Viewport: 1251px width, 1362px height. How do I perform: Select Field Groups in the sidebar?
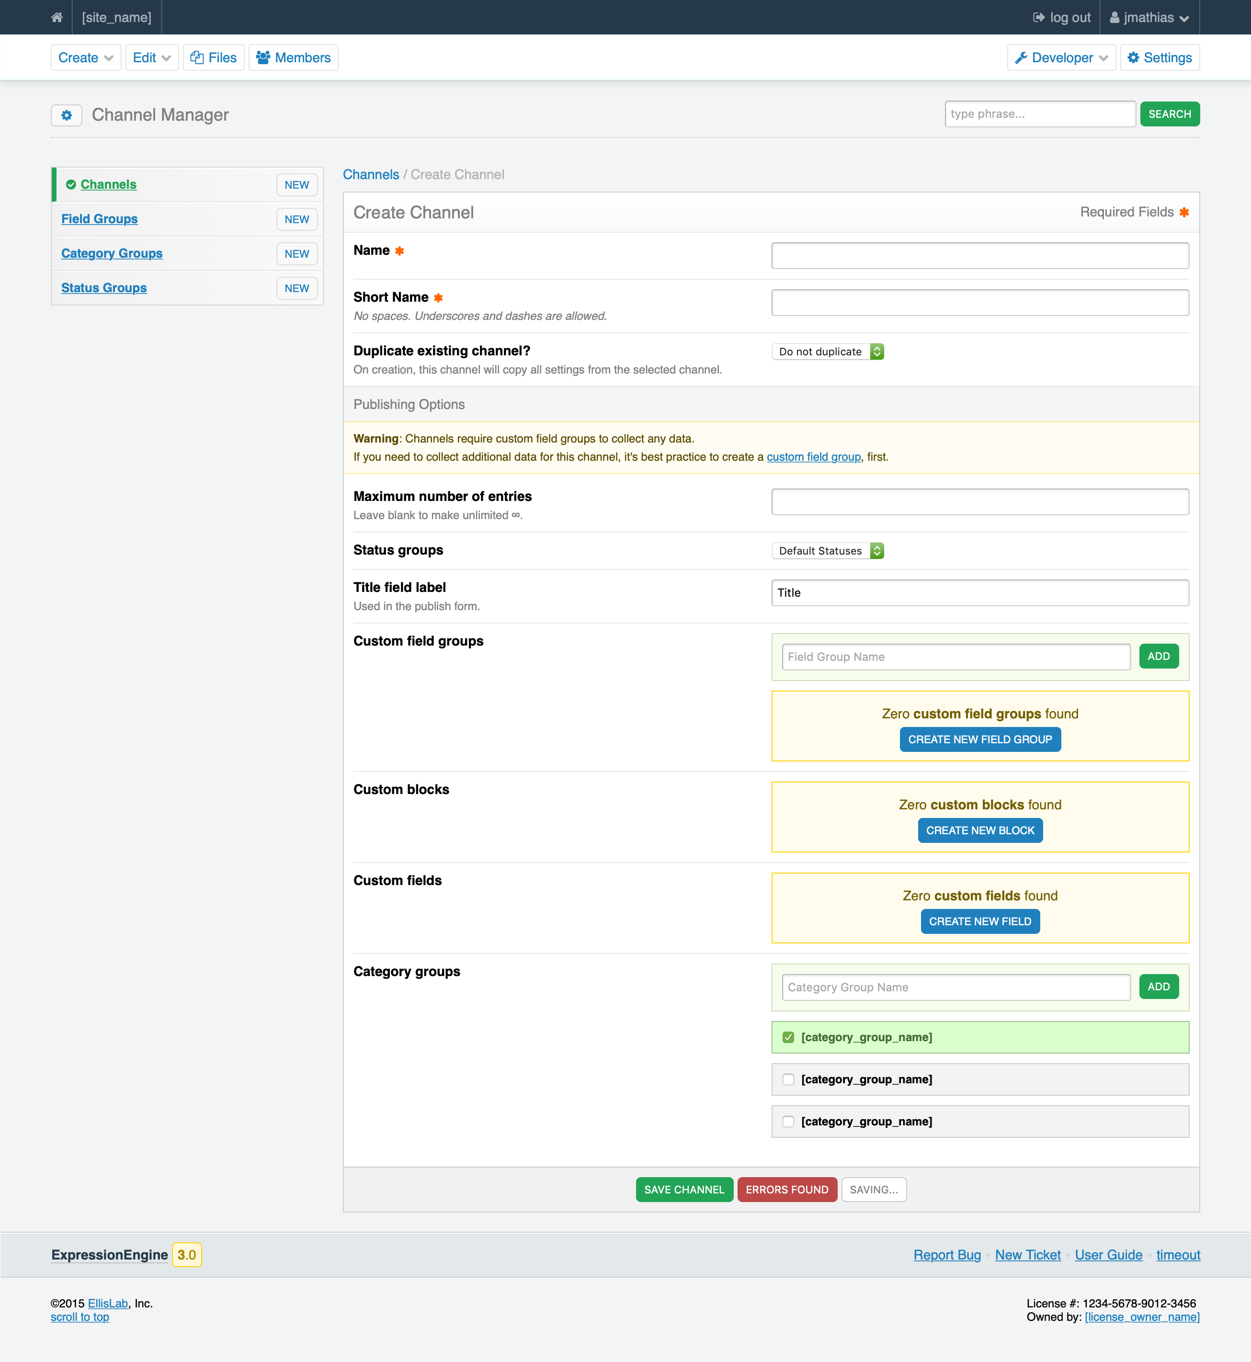pos(100,219)
